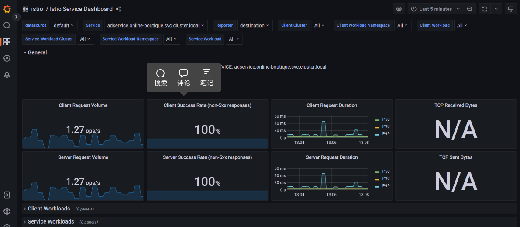Expand the sidebar with the arrow toggle
Viewport: 520px width, 227px height.
point(17,17)
